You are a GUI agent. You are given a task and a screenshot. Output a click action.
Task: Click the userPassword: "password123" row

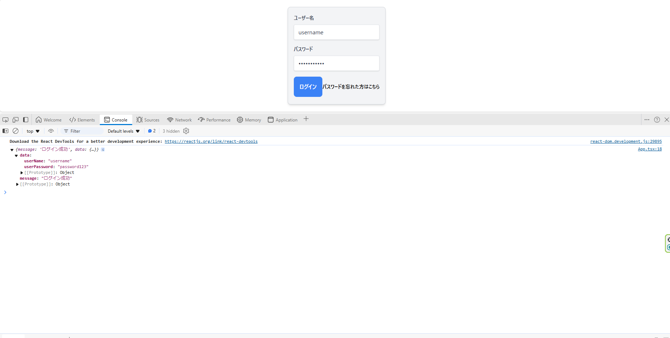(x=56, y=167)
